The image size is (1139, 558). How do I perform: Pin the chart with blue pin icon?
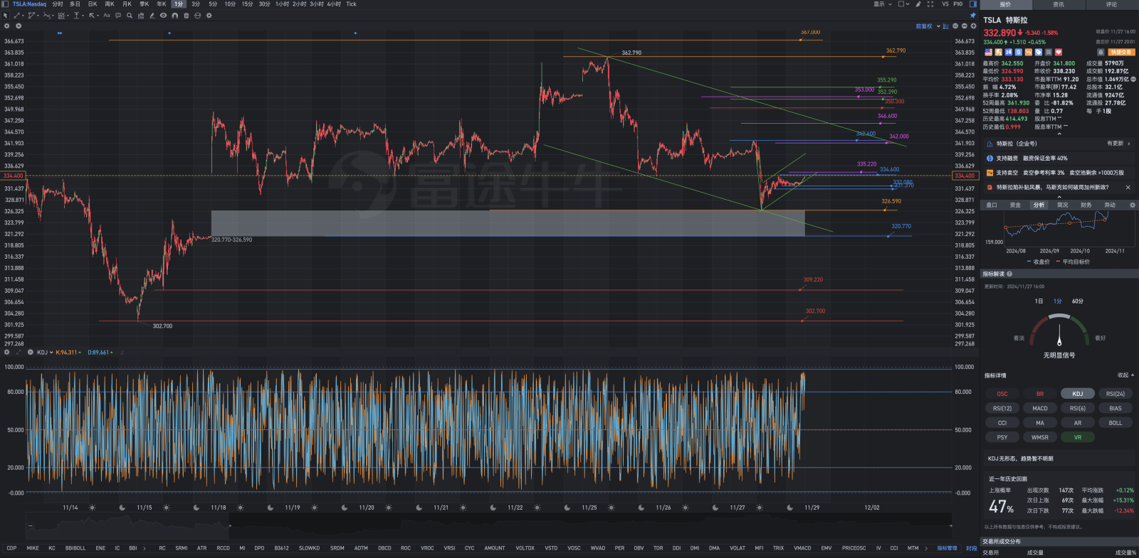pyautogui.click(x=972, y=15)
